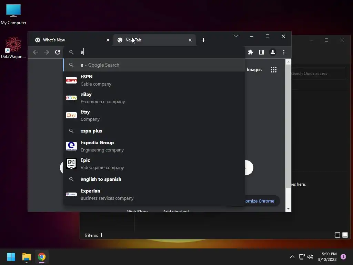This screenshot has width=353, height=265.
Task: Open the volume speaker icon in tray
Action: (x=310, y=257)
